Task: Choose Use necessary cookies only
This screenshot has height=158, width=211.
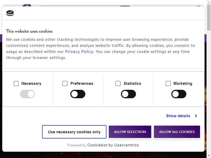Action: (74, 132)
